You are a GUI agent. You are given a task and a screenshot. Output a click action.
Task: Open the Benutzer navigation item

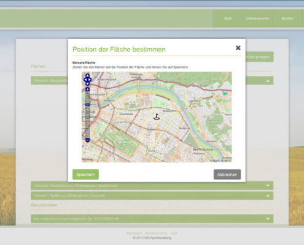tap(287, 18)
